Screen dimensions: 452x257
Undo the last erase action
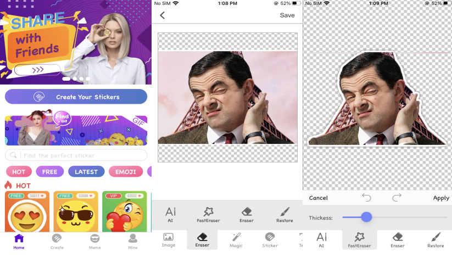point(366,197)
